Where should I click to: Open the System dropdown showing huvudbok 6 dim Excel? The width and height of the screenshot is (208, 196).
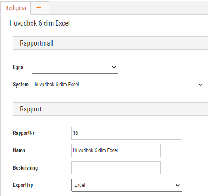coord(118,85)
